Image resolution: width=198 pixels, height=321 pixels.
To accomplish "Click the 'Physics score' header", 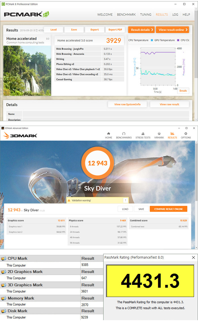I will click(x=76, y=220).
